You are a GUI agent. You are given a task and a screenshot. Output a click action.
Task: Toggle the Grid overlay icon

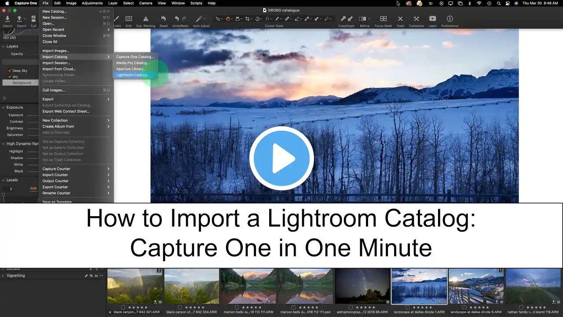pyautogui.click(x=129, y=19)
